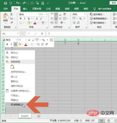The image size is (117, 123).
Task: Click the Save icon in quick access toolbar
Action: coord(6,3)
